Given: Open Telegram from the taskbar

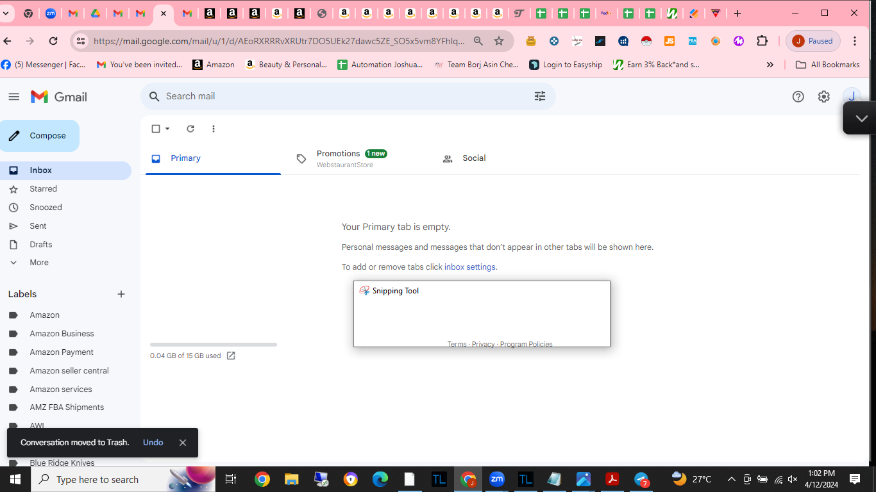Looking at the screenshot, I should pos(642,479).
